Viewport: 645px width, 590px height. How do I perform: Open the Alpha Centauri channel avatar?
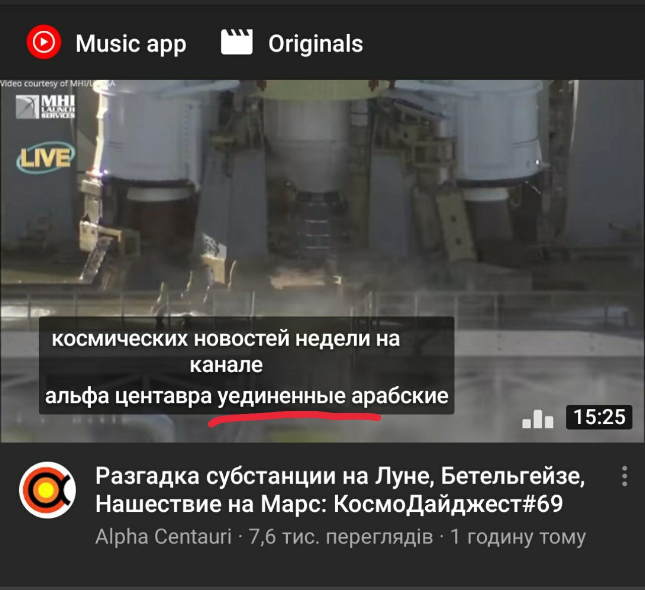click(48, 490)
